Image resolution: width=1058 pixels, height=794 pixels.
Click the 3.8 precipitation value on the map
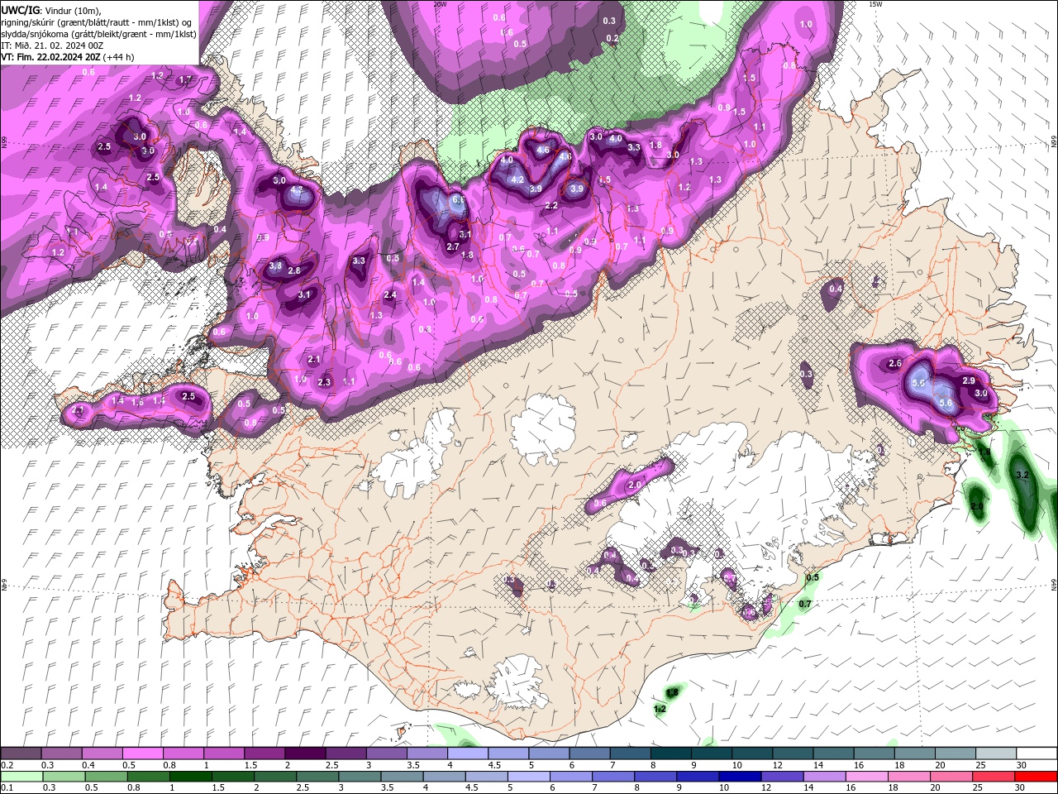[x=276, y=266]
